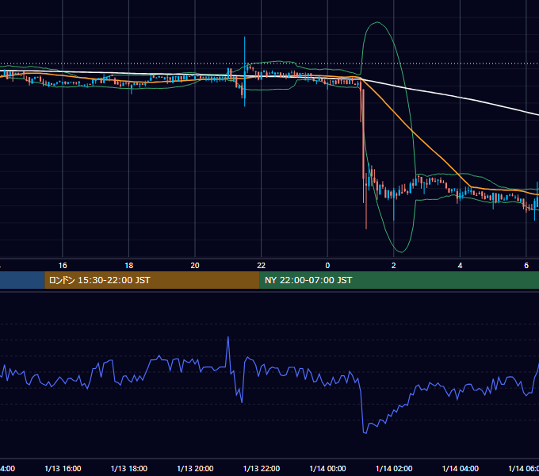Click the 22 hour axis label
The image size is (539, 476).
(262, 266)
